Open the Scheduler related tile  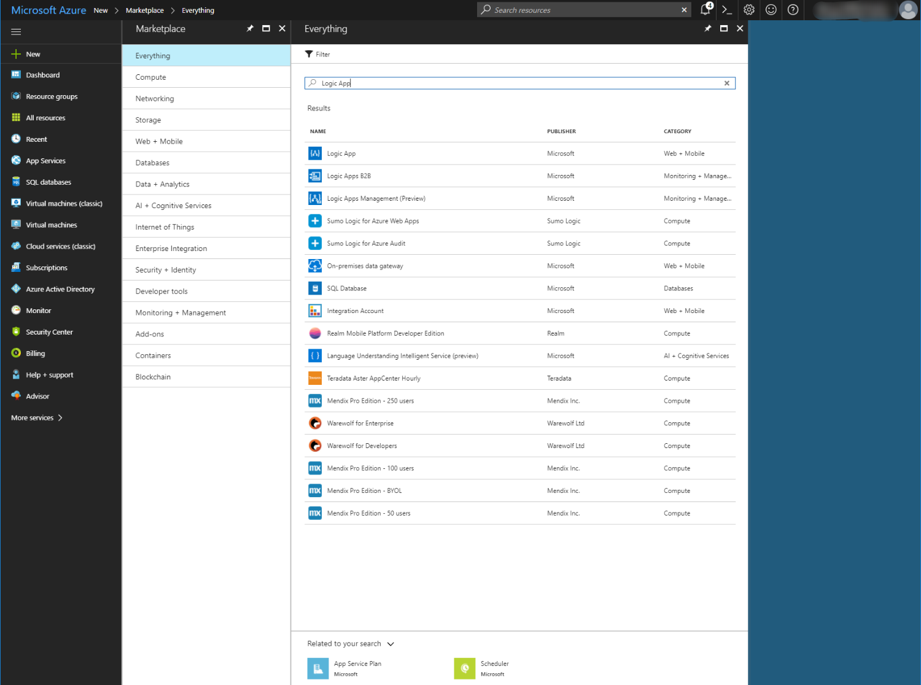tap(482, 668)
